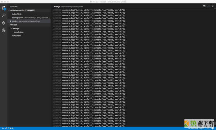The width and height of the screenshot is (216, 130).
Task: Open settings.json in Working Files
Action: click(x=29, y=18)
